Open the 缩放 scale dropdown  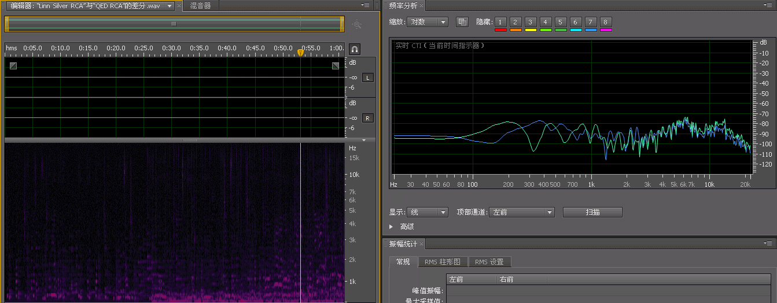click(x=428, y=22)
